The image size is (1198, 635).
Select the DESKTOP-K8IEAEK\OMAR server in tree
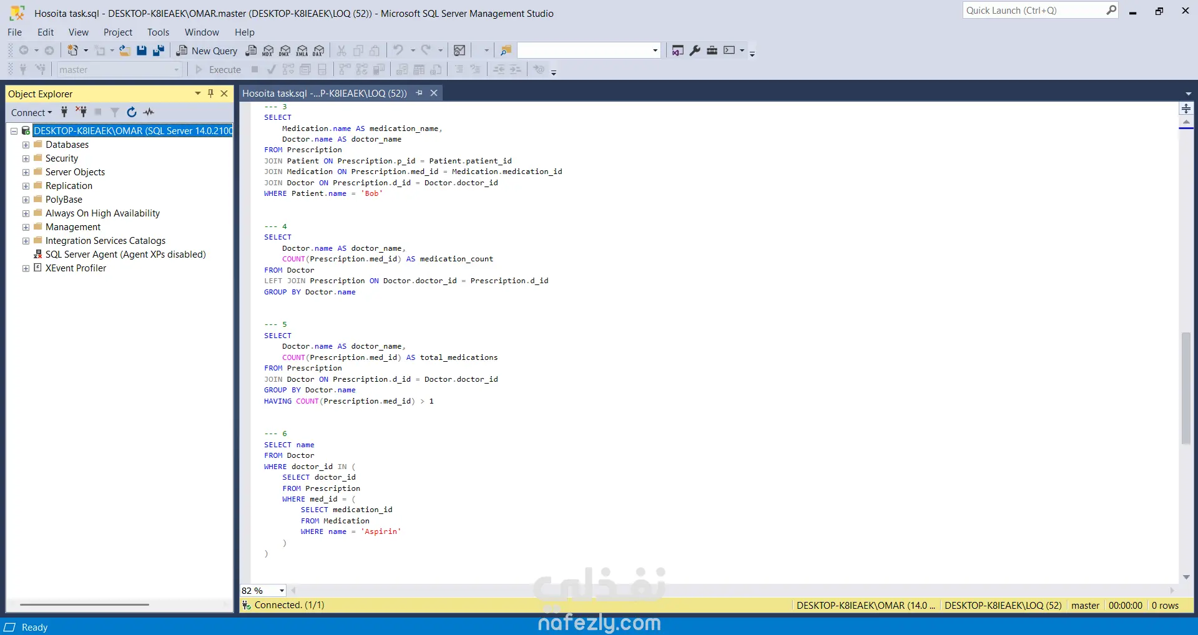pyautogui.click(x=133, y=131)
